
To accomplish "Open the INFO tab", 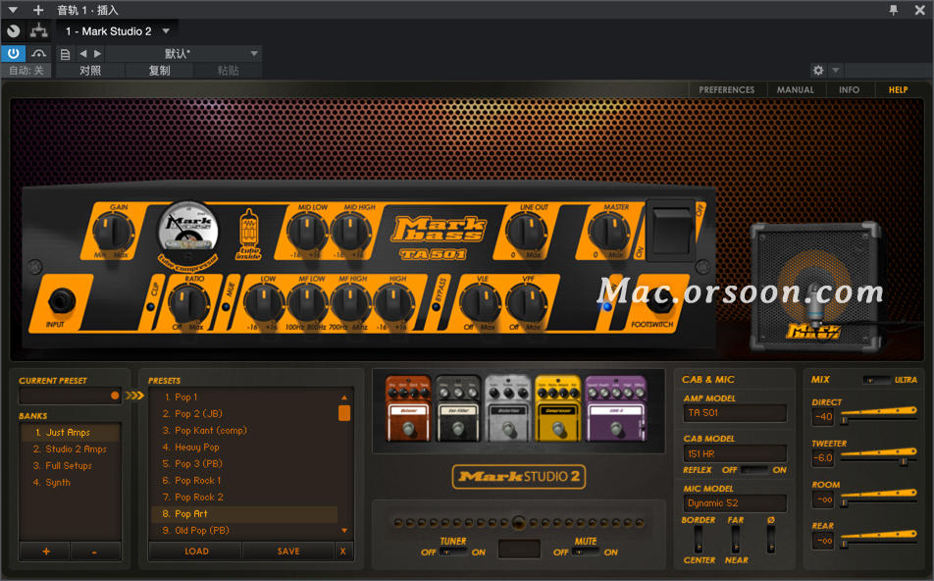I will (x=850, y=90).
